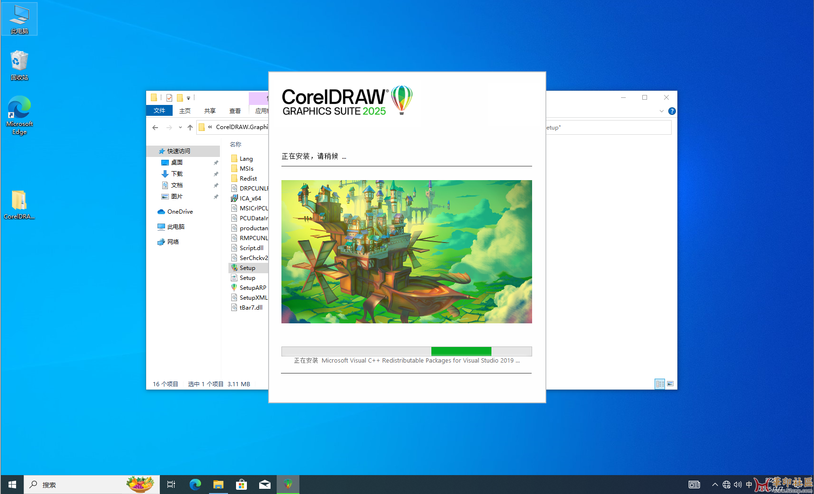The height and width of the screenshot is (494, 814).
Task: Go up one folder level arrow
Action: coord(190,127)
